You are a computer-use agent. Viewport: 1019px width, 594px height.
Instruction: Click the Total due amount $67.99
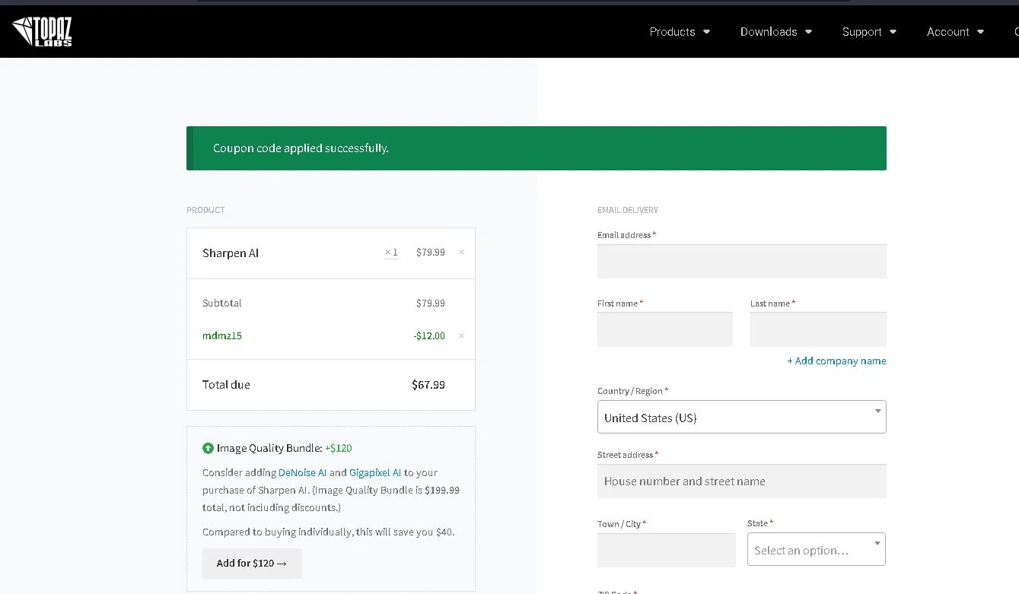428,385
